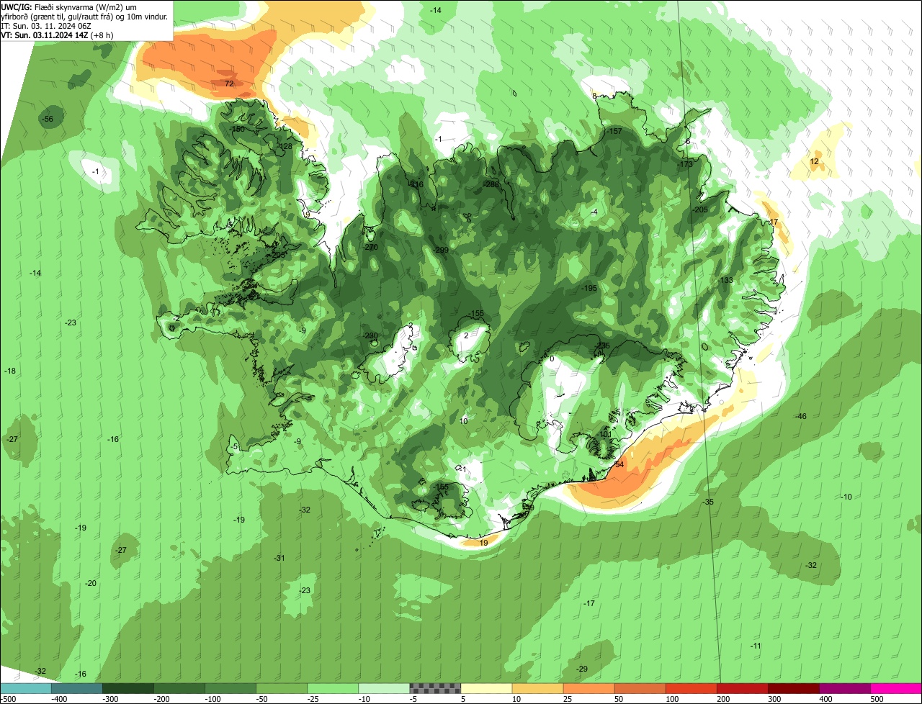The height and width of the screenshot is (704, 922).
Task: Click the orange legend swatch between 25 and 50
Action: click(x=588, y=688)
